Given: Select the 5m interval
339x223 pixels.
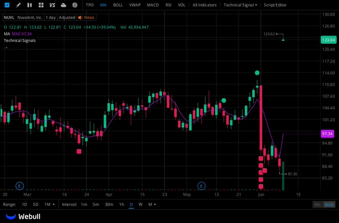Looking at the screenshot, I should click(x=96, y=205).
